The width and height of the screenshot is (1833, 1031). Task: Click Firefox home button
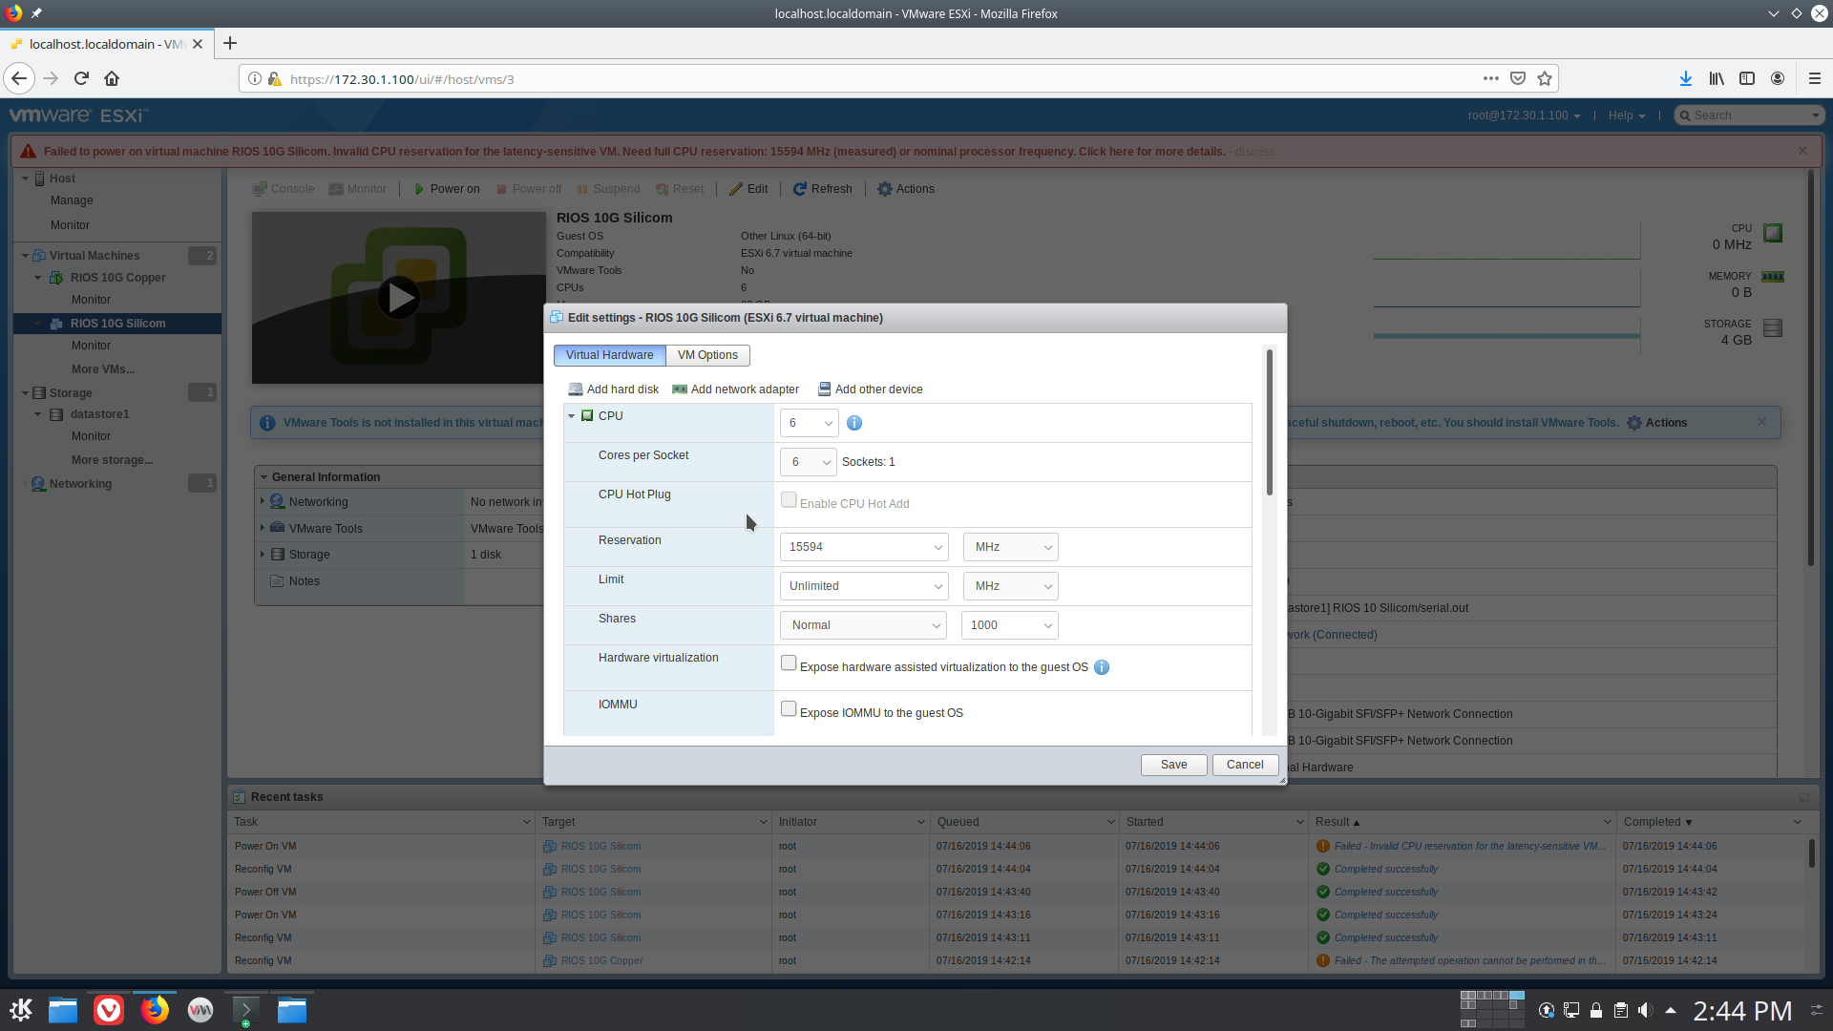coord(112,78)
